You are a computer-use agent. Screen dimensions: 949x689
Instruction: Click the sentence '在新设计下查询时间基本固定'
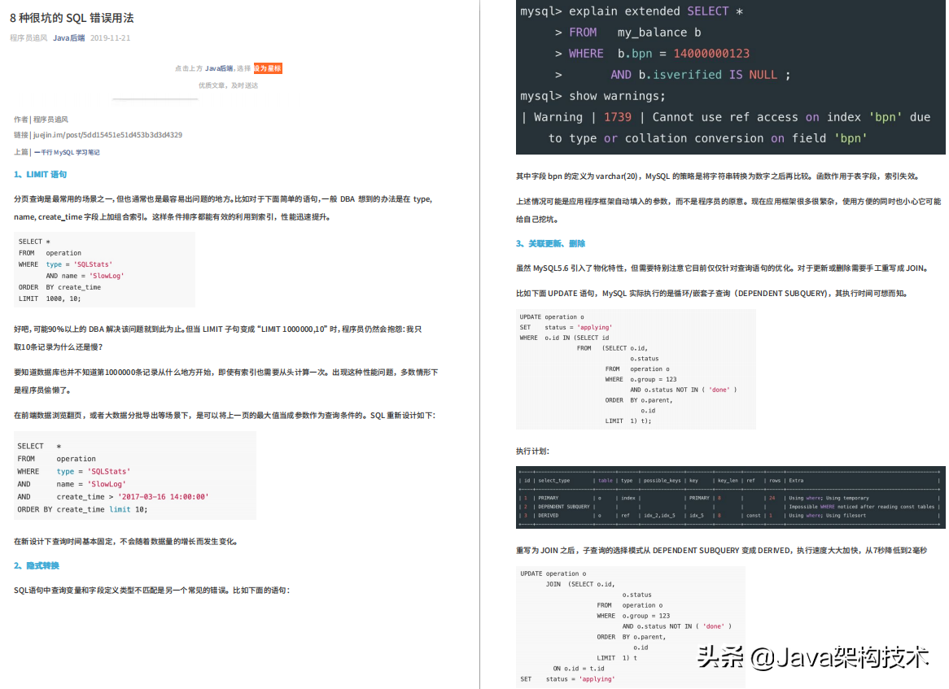pos(126,542)
